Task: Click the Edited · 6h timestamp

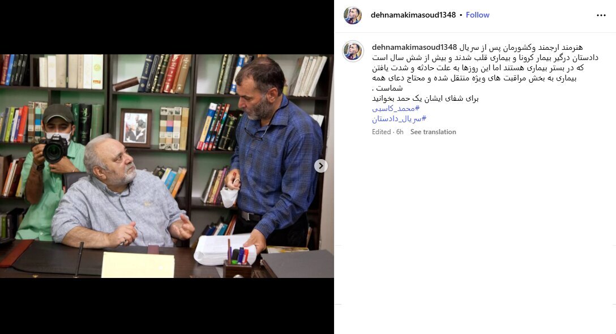Action: point(388,132)
